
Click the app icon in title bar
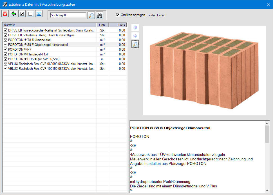pos(5,4)
